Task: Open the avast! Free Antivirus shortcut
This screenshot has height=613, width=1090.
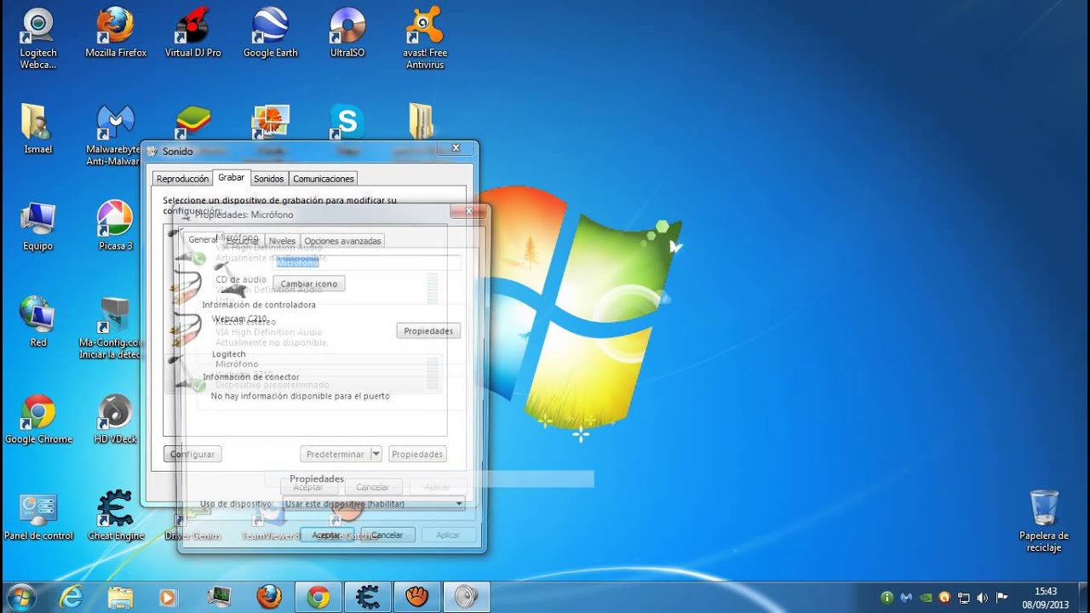Action: (x=425, y=38)
